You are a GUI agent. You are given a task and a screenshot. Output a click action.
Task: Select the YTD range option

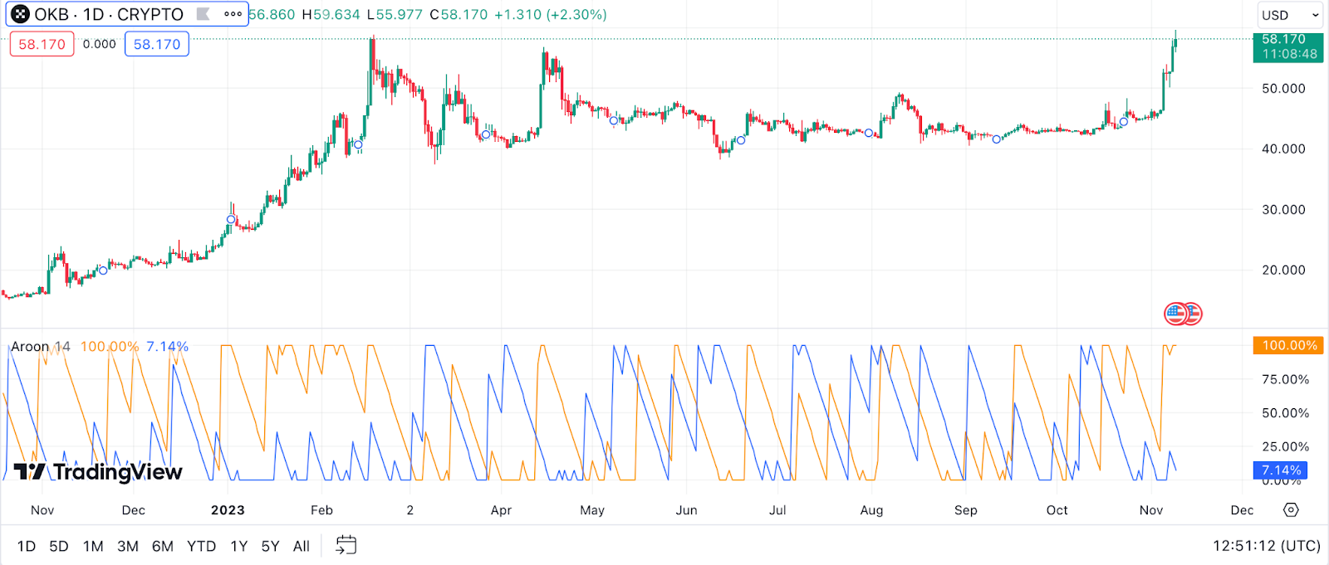pyautogui.click(x=202, y=546)
